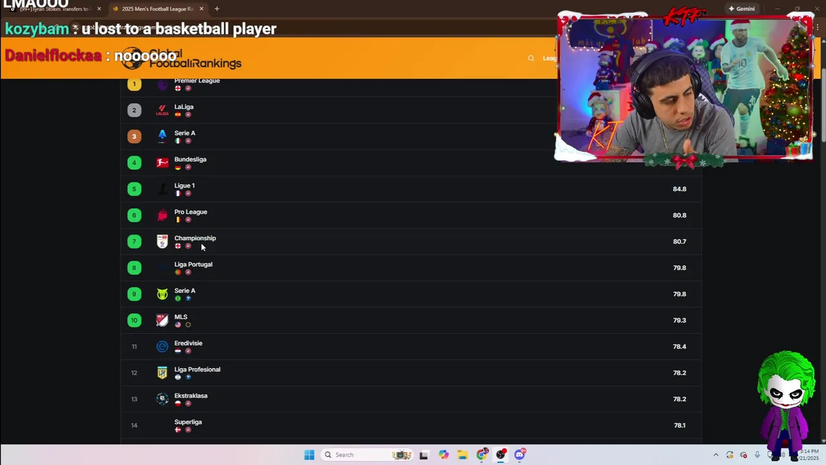Close the 2025 Men's Football League tab

(x=201, y=9)
